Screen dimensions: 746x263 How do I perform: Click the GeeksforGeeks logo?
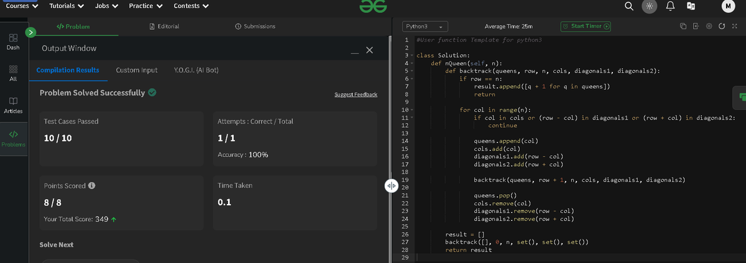(x=373, y=6)
